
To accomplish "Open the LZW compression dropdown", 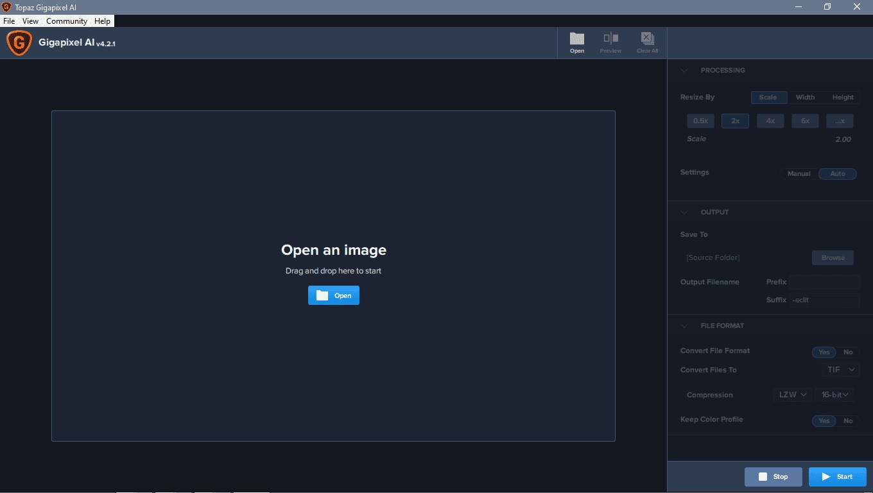I will tap(792, 395).
